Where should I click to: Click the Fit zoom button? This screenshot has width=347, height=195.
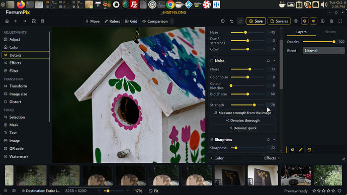[x=153, y=191]
